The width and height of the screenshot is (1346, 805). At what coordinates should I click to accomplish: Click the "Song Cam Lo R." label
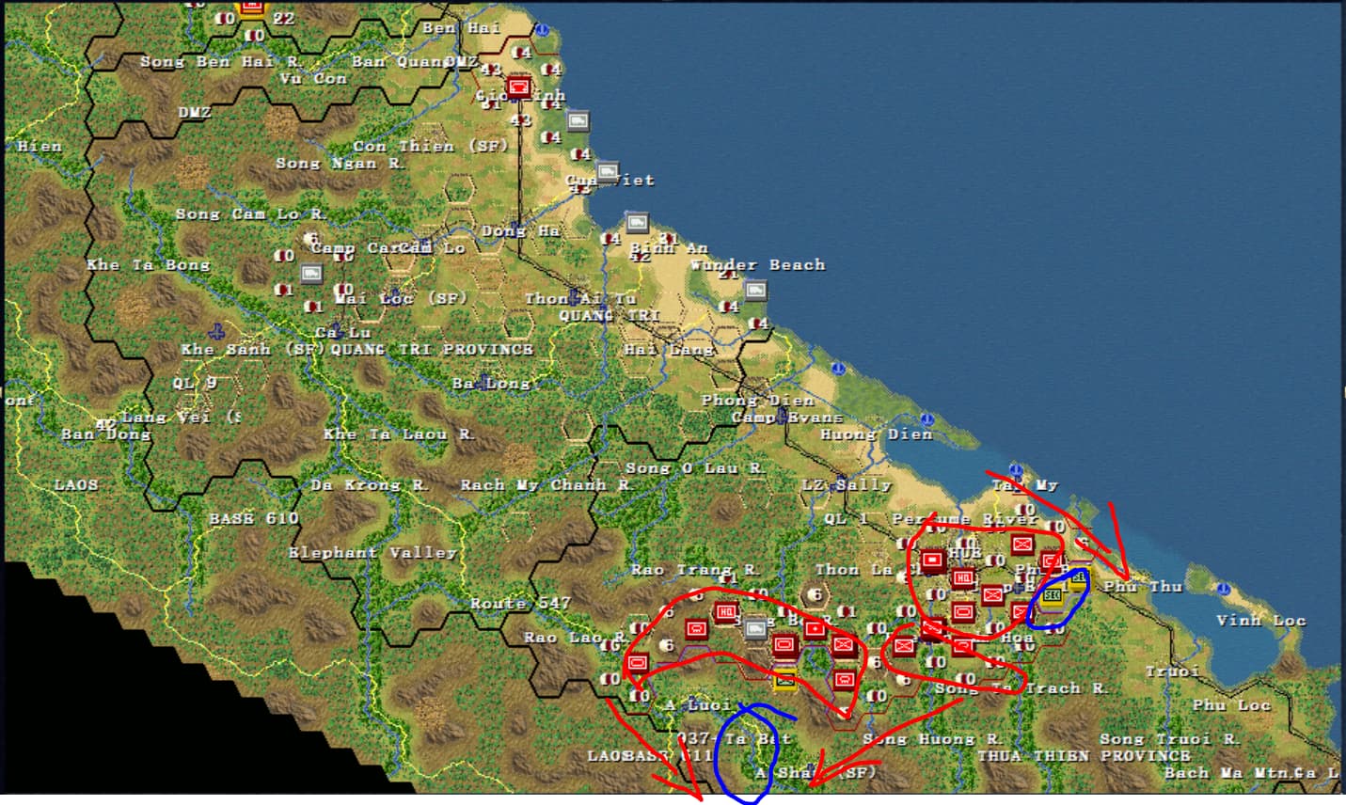tap(250, 213)
